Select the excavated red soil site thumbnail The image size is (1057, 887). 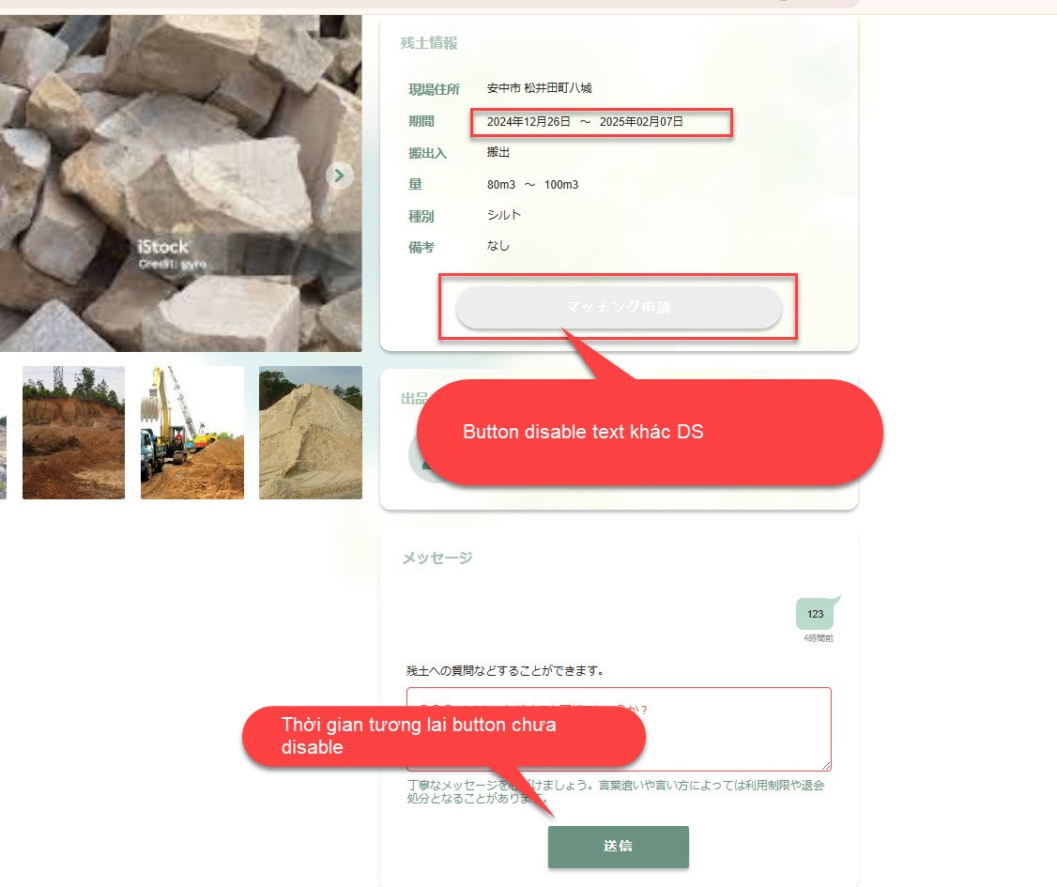click(x=73, y=433)
